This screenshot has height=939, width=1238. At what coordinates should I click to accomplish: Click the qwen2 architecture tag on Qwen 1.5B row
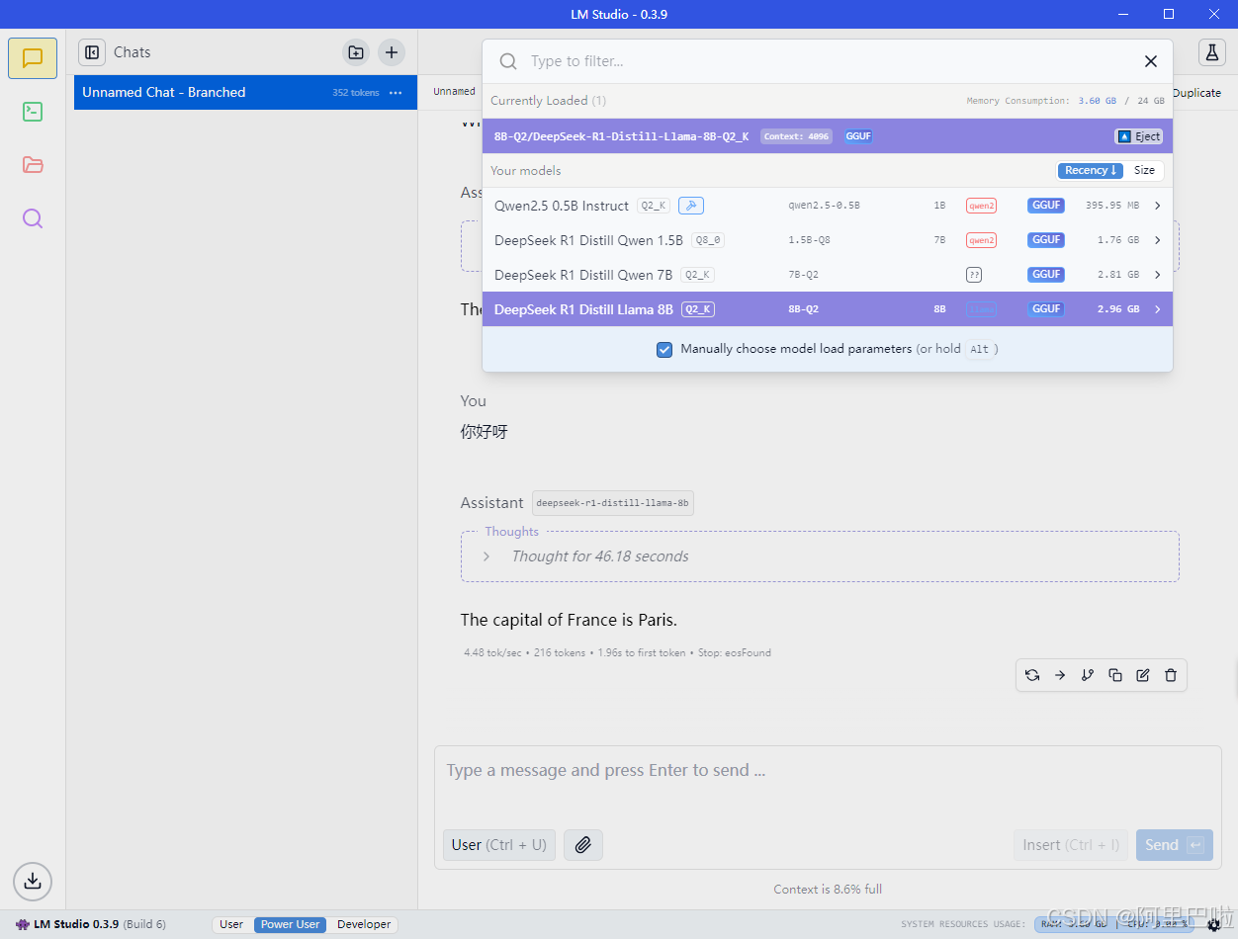pos(981,240)
